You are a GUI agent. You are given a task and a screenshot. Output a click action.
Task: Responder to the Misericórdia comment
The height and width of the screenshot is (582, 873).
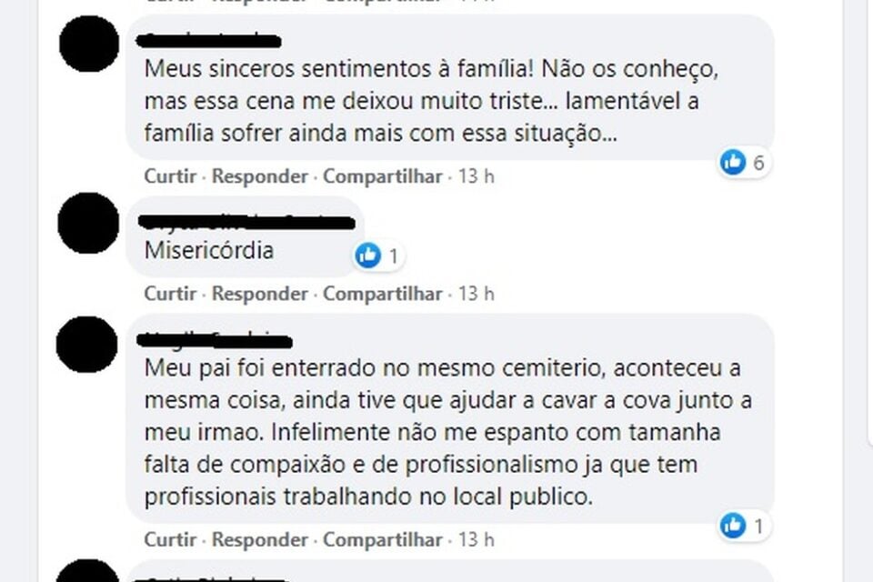point(259,294)
